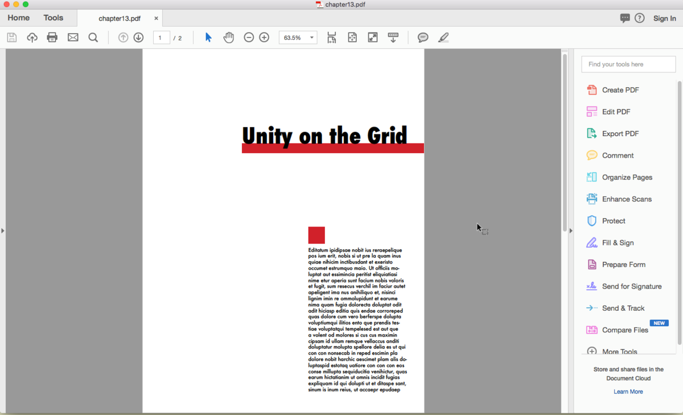This screenshot has width=683, height=415.
Task: Select the highlighter pen tool
Action: click(x=443, y=38)
